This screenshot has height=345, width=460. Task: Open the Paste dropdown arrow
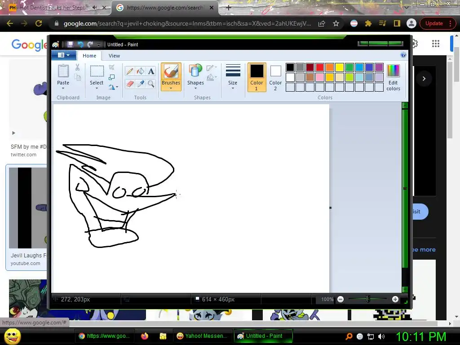(63, 88)
